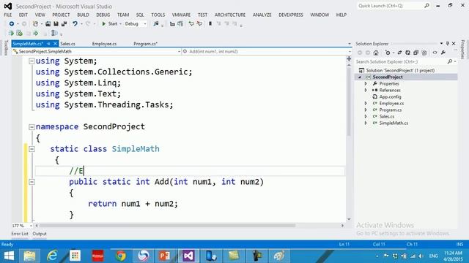The width and height of the screenshot is (469, 263).
Task: Collapse the Add method outline
Action: pos(32,182)
